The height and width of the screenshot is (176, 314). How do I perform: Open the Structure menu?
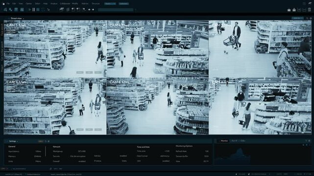click(x=96, y=3)
